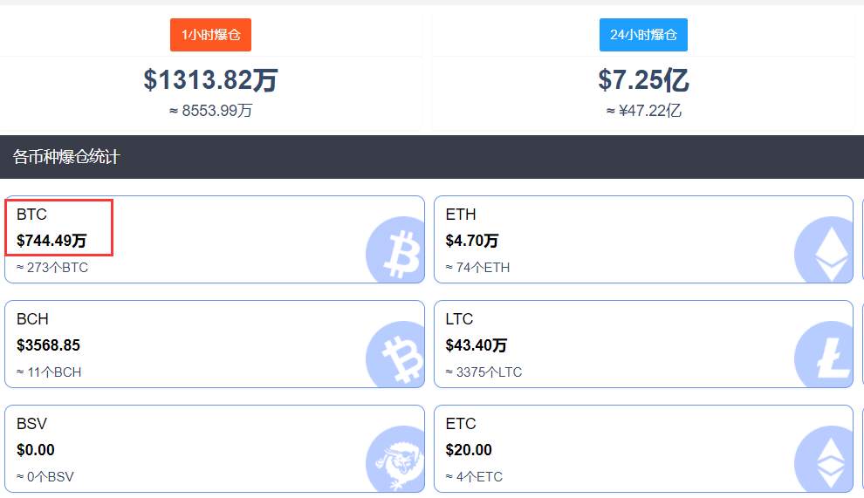This screenshot has width=864, height=498.
Task: Click the BCH coin label
Action: tap(32, 319)
